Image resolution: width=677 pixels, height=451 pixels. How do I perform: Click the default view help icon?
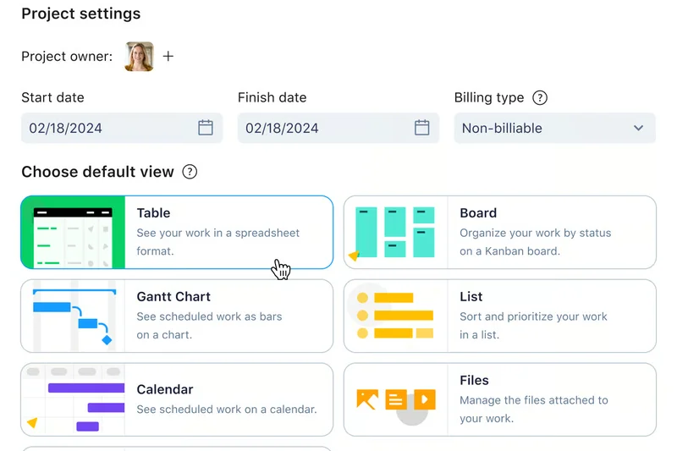[x=190, y=172]
